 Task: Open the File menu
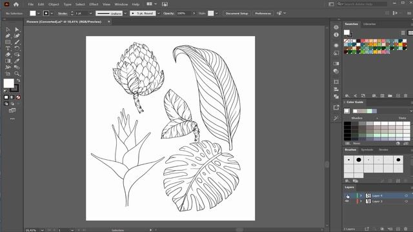pos(31,5)
